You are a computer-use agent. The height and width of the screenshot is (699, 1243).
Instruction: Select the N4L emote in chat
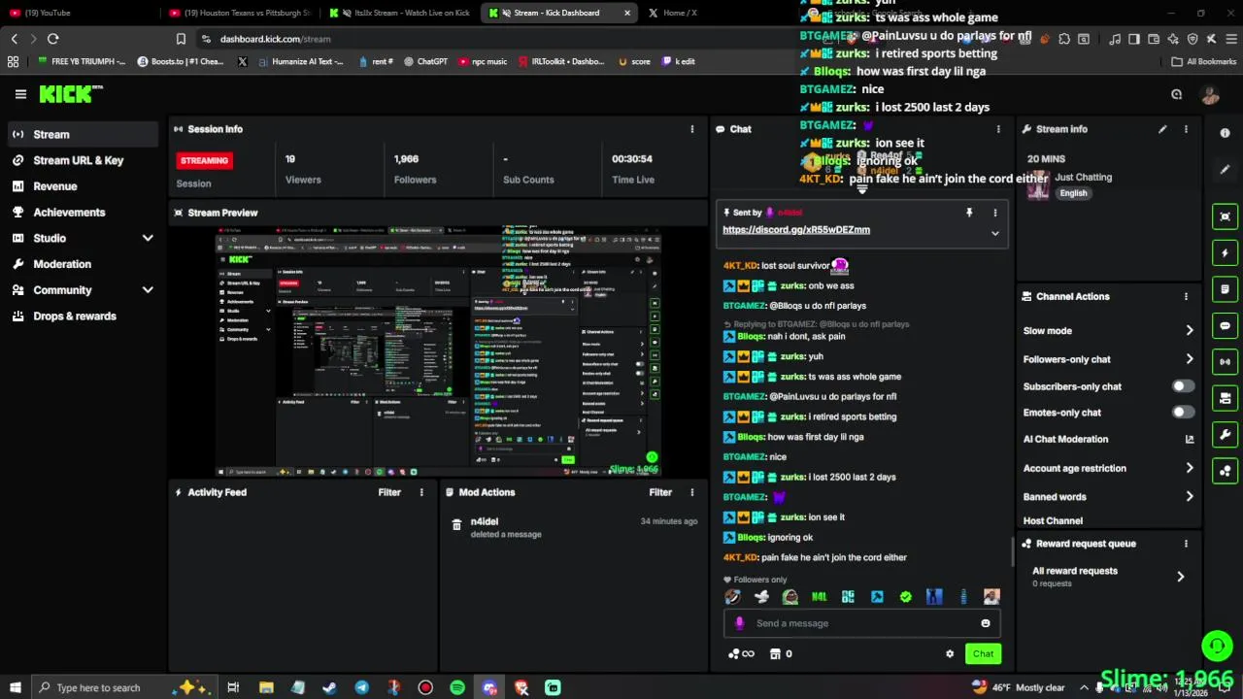click(820, 597)
